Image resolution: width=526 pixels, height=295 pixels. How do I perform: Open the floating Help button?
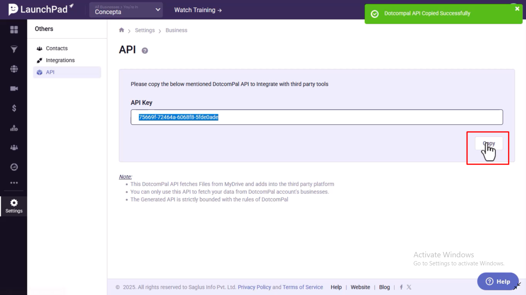[498, 282]
